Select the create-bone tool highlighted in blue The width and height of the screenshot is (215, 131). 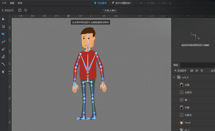3,34
